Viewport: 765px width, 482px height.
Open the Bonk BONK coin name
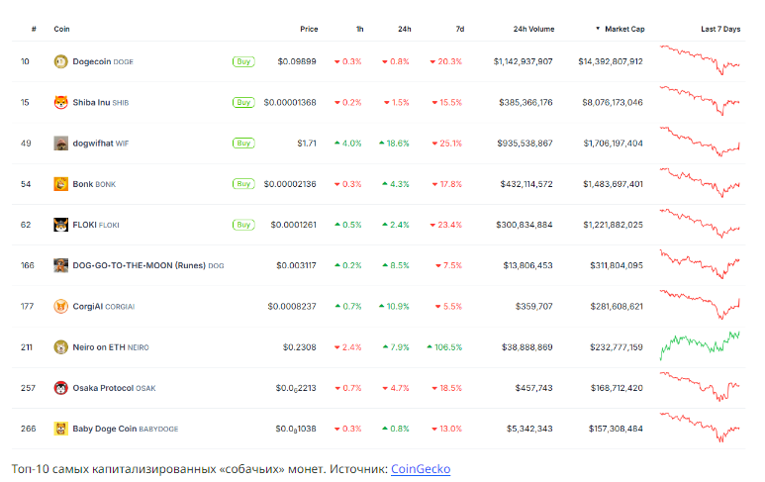click(94, 184)
